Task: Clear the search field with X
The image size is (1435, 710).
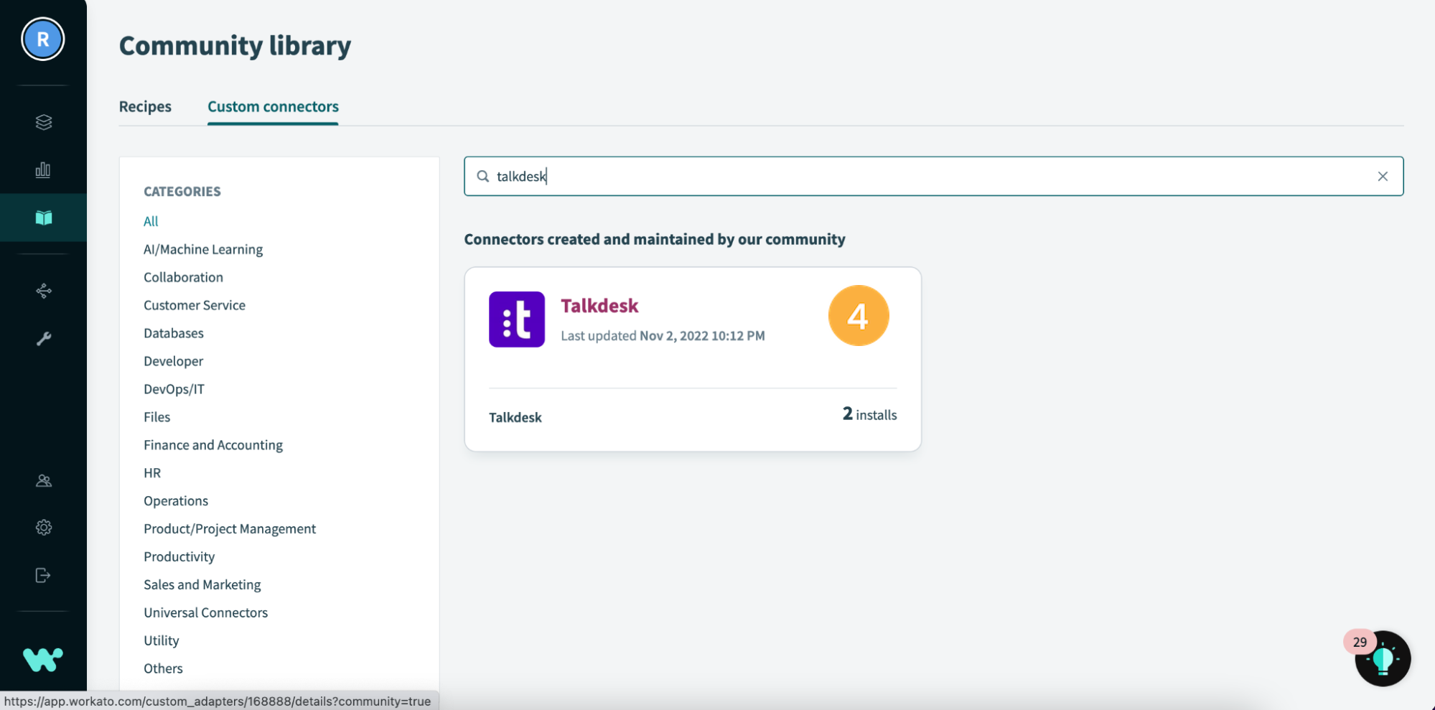Action: [x=1383, y=177]
